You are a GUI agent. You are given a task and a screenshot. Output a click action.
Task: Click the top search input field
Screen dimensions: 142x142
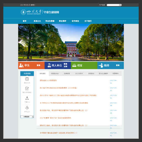(x=113, y=5)
